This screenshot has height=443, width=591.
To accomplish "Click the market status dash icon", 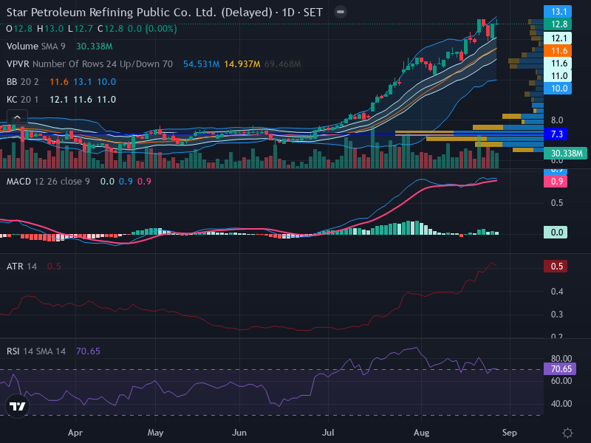I will [341, 12].
